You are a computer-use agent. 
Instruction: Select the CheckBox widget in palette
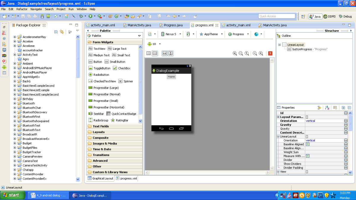[x=122, y=68]
